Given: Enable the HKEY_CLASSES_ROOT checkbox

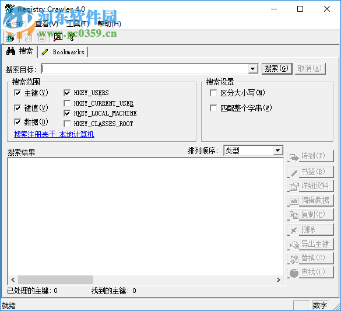Looking at the screenshot, I should [x=67, y=124].
